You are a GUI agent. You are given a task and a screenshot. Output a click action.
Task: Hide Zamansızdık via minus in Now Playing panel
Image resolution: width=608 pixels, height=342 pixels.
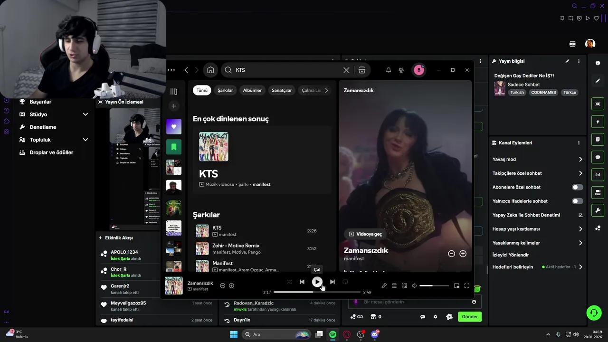tap(451, 254)
